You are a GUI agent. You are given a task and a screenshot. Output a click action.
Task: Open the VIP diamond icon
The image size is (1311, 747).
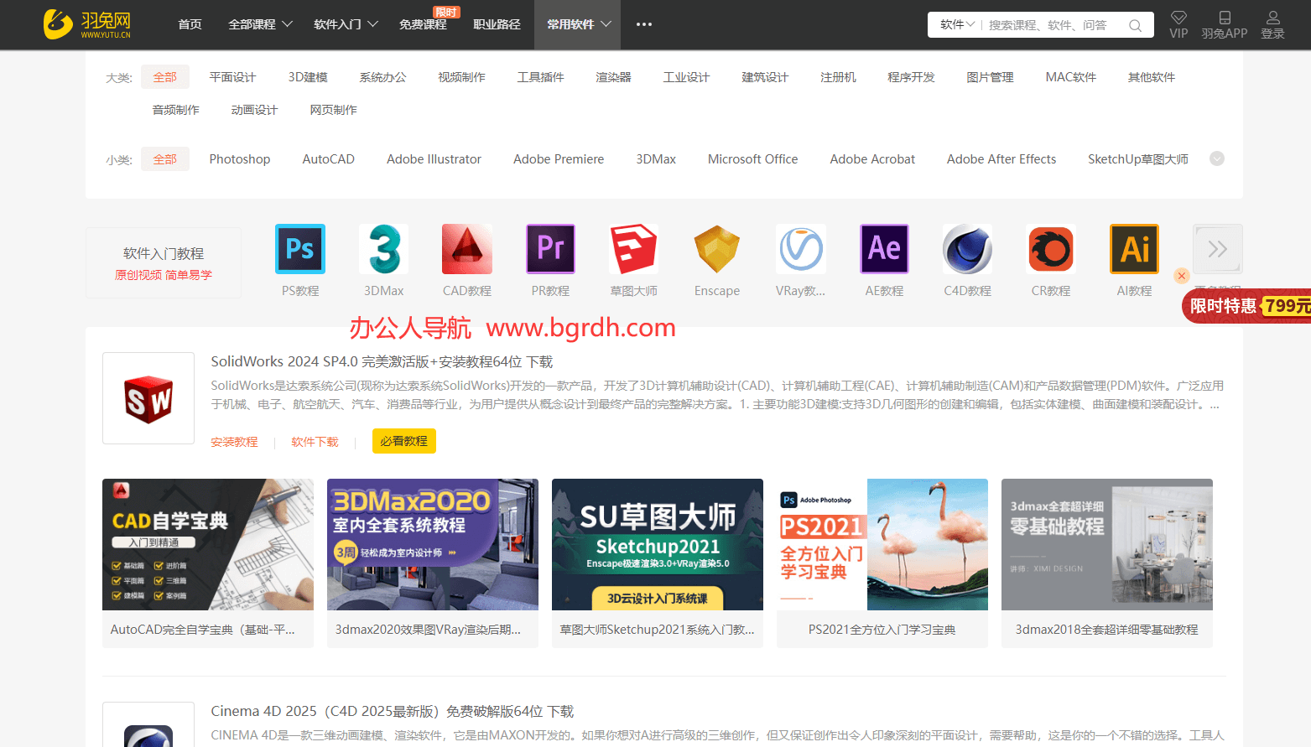click(x=1178, y=18)
